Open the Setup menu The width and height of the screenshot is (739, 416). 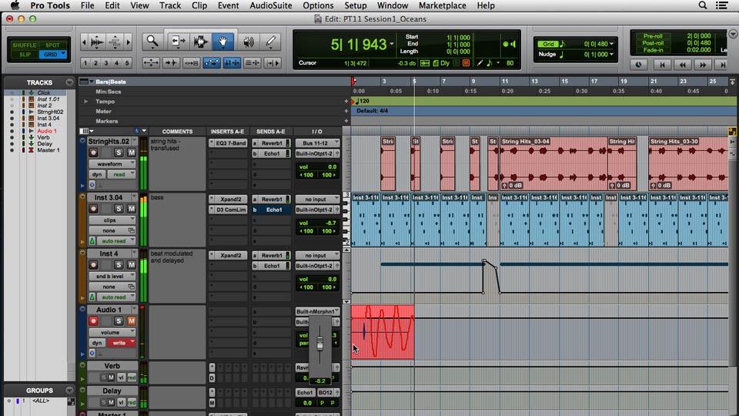click(356, 5)
